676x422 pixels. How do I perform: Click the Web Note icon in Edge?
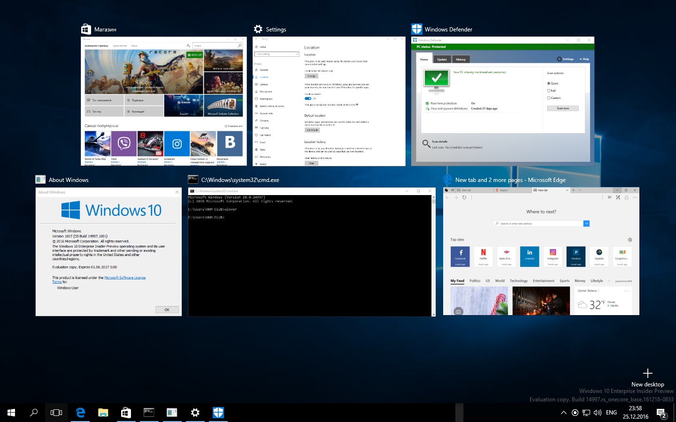(x=618, y=197)
